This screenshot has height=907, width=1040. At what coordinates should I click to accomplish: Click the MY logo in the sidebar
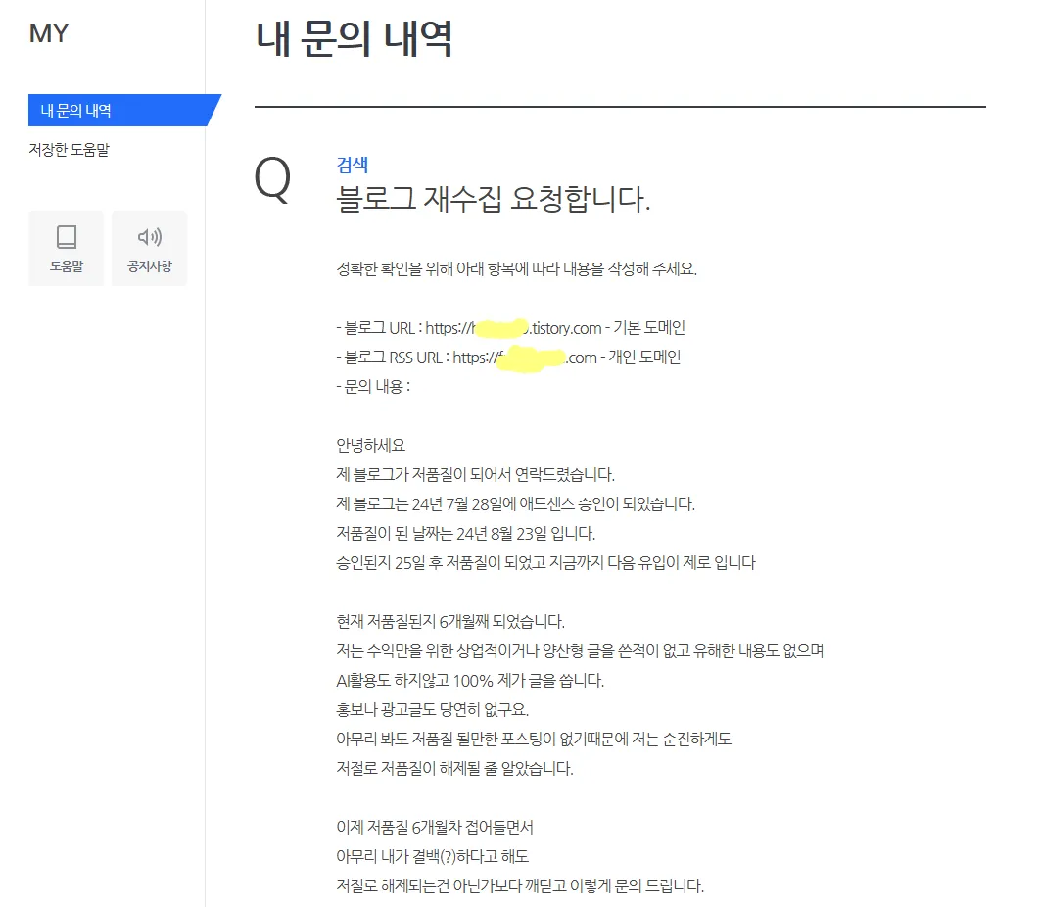tap(47, 33)
